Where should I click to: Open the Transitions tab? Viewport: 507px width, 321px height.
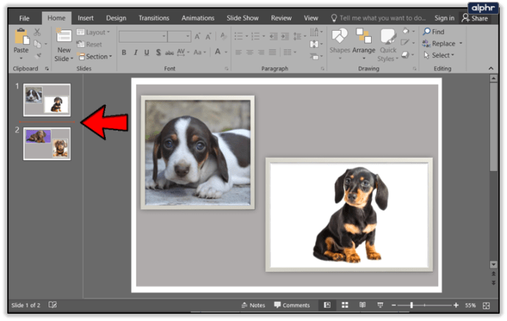(x=154, y=18)
